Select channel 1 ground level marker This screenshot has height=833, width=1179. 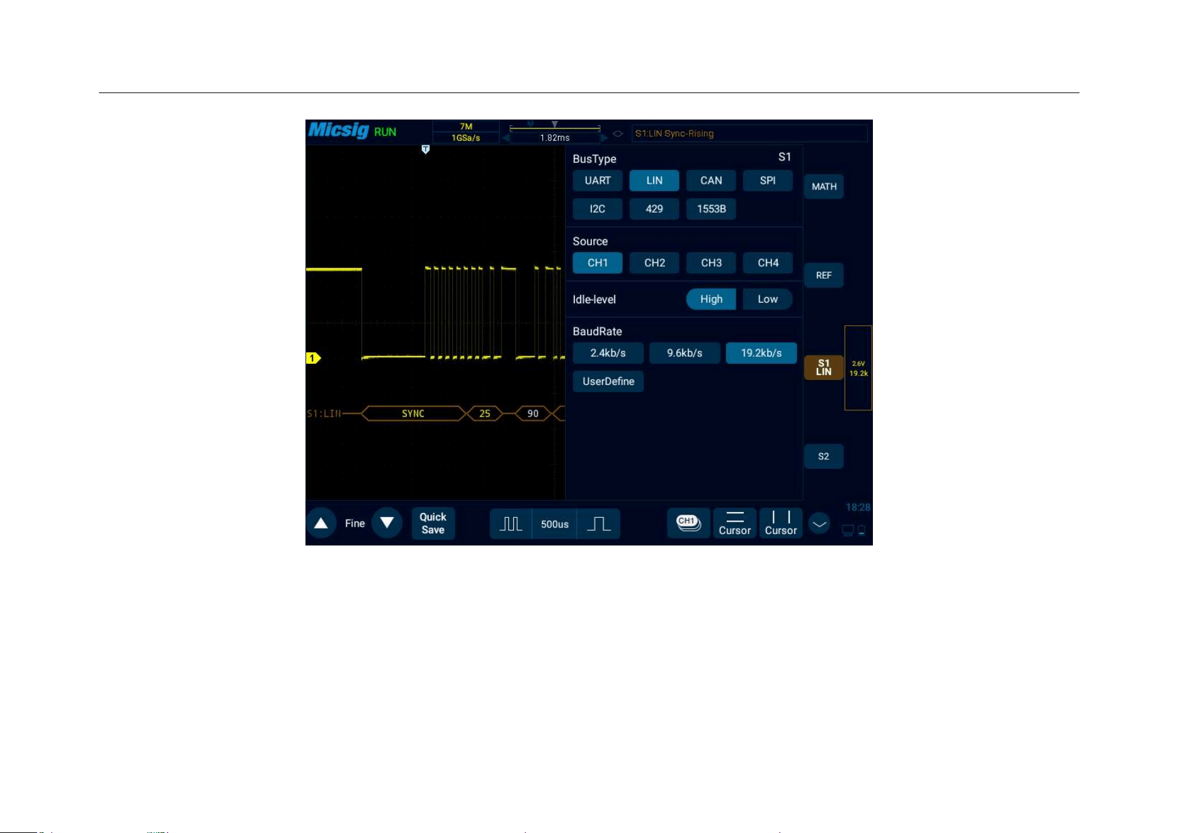313,358
